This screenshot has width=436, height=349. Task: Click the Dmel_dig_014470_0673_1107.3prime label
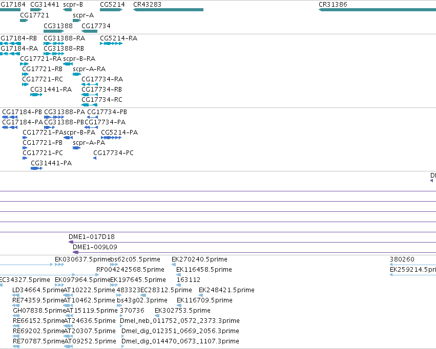click(x=180, y=341)
